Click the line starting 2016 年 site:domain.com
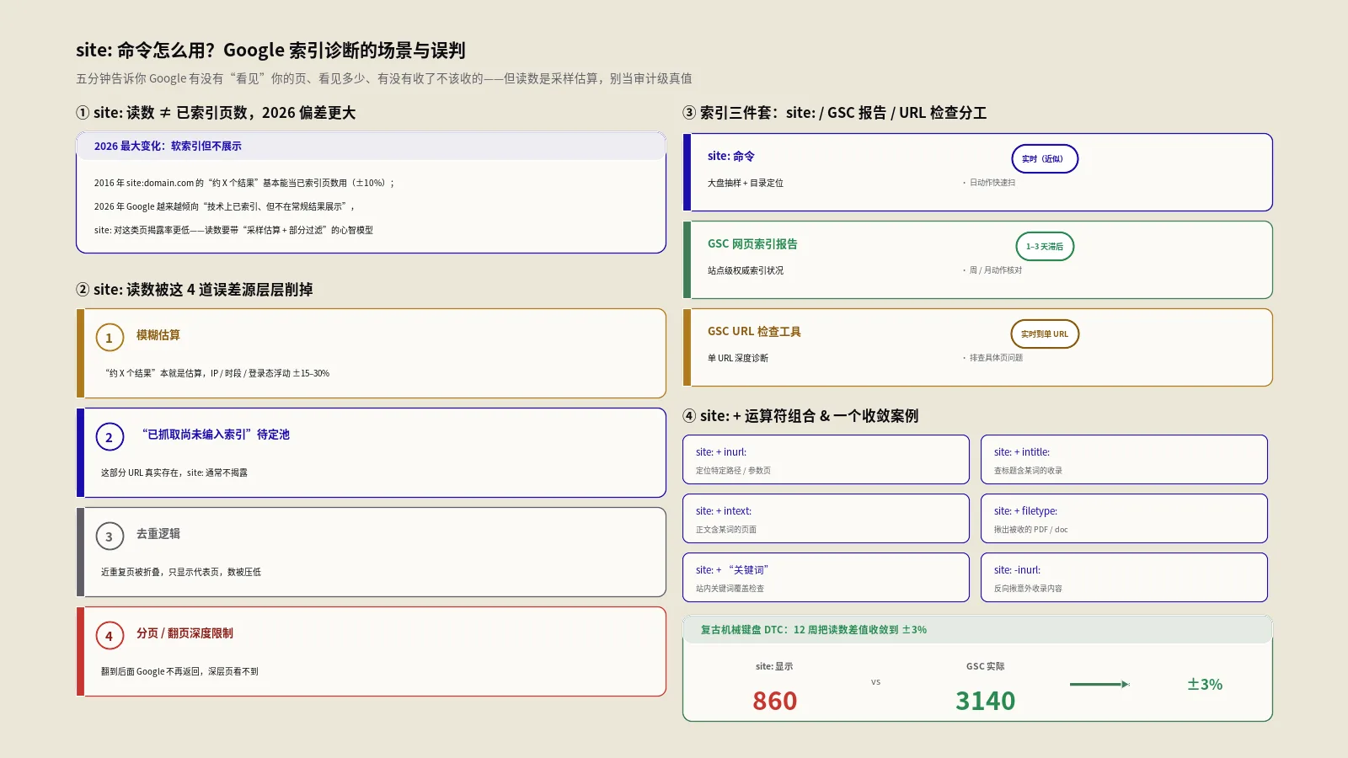Screen dimensions: 1348x758 [x=244, y=183]
